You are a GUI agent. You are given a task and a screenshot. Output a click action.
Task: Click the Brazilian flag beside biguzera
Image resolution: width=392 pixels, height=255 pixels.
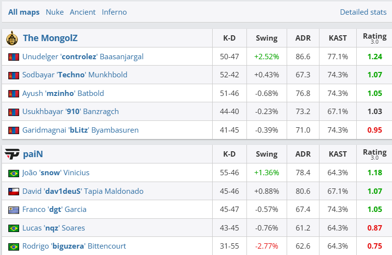(x=13, y=246)
